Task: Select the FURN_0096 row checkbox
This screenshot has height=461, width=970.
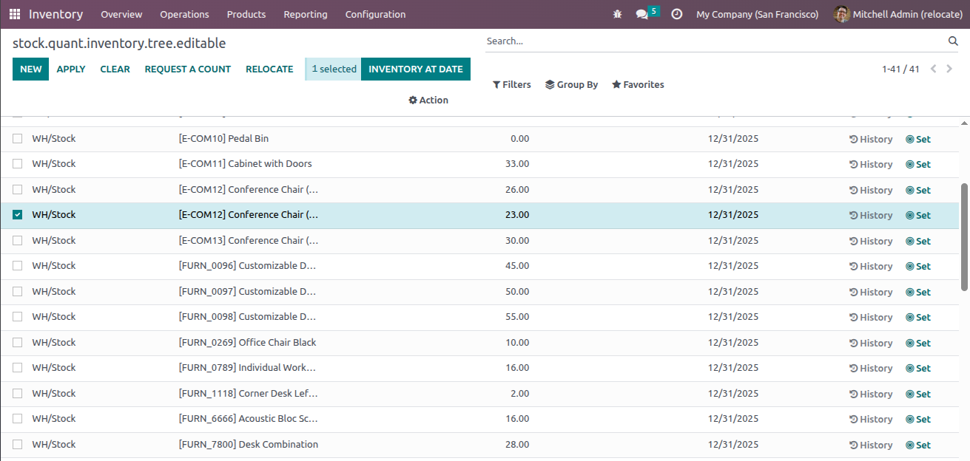Action: click(18, 265)
